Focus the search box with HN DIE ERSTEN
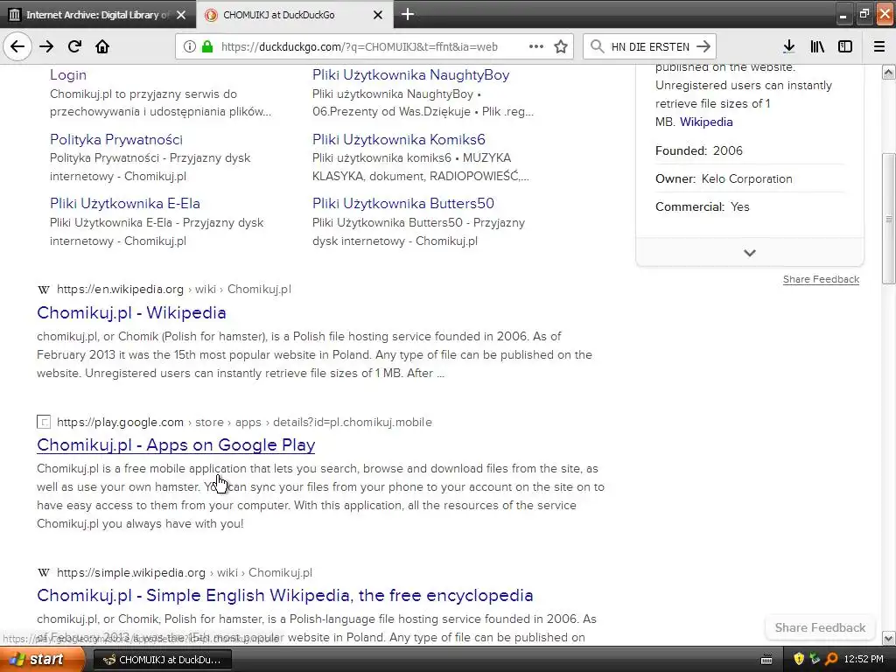The image size is (896, 672). (x=650, y=47)
